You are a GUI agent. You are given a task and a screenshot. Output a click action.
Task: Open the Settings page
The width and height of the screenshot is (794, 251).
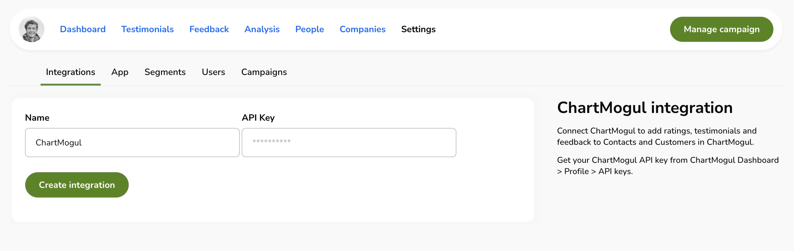point(418,29)
